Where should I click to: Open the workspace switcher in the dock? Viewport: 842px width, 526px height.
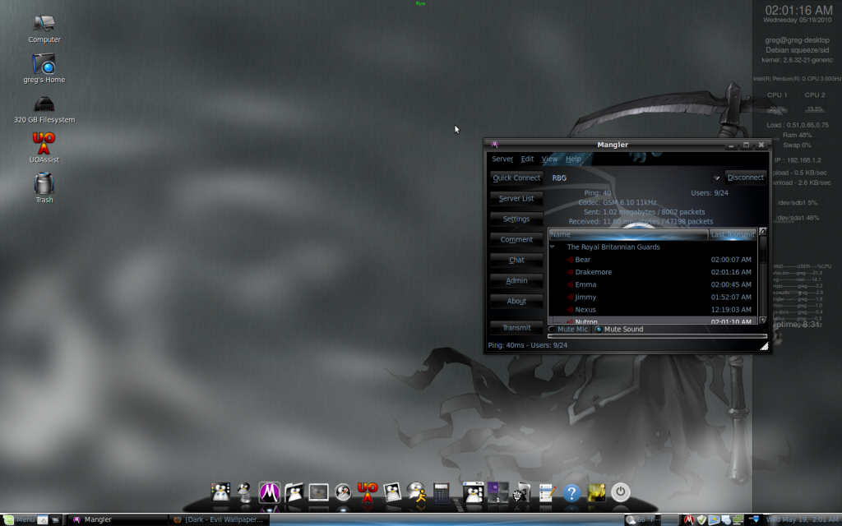pos(497,491)
